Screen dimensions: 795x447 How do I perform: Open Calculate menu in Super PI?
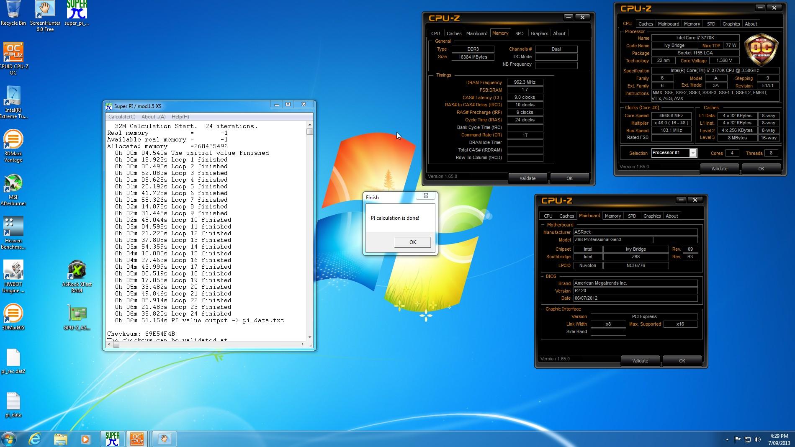tap(122, 117)
